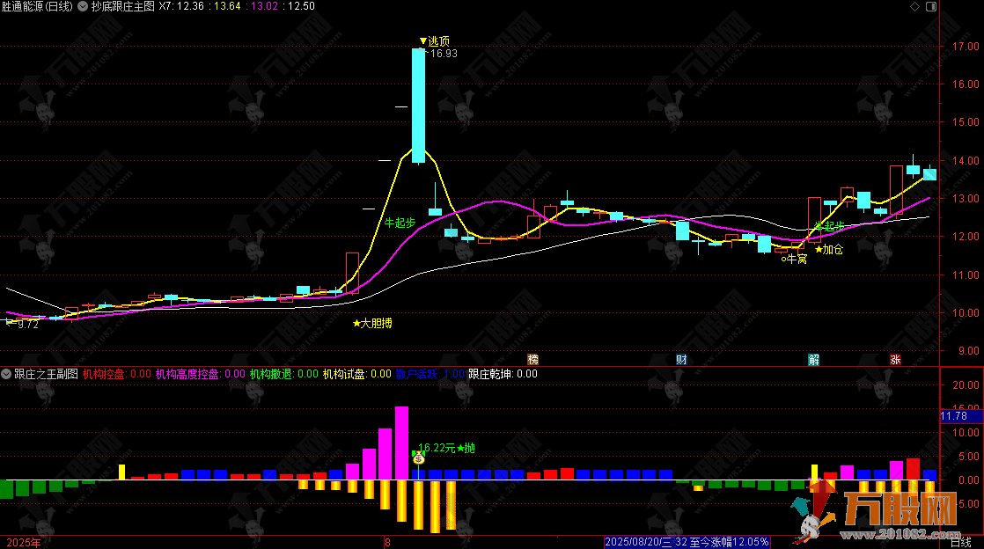The width and height of the screenshot is (984, 549).
Task: Click the tallest magenta bar in sub-chart
Action: pos(402,443)
